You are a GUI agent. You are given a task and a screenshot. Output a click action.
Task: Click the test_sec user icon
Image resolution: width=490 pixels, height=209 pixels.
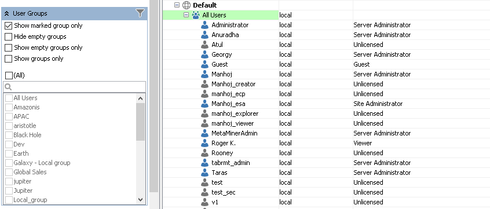pyautogui.click(x=204, y=192)
